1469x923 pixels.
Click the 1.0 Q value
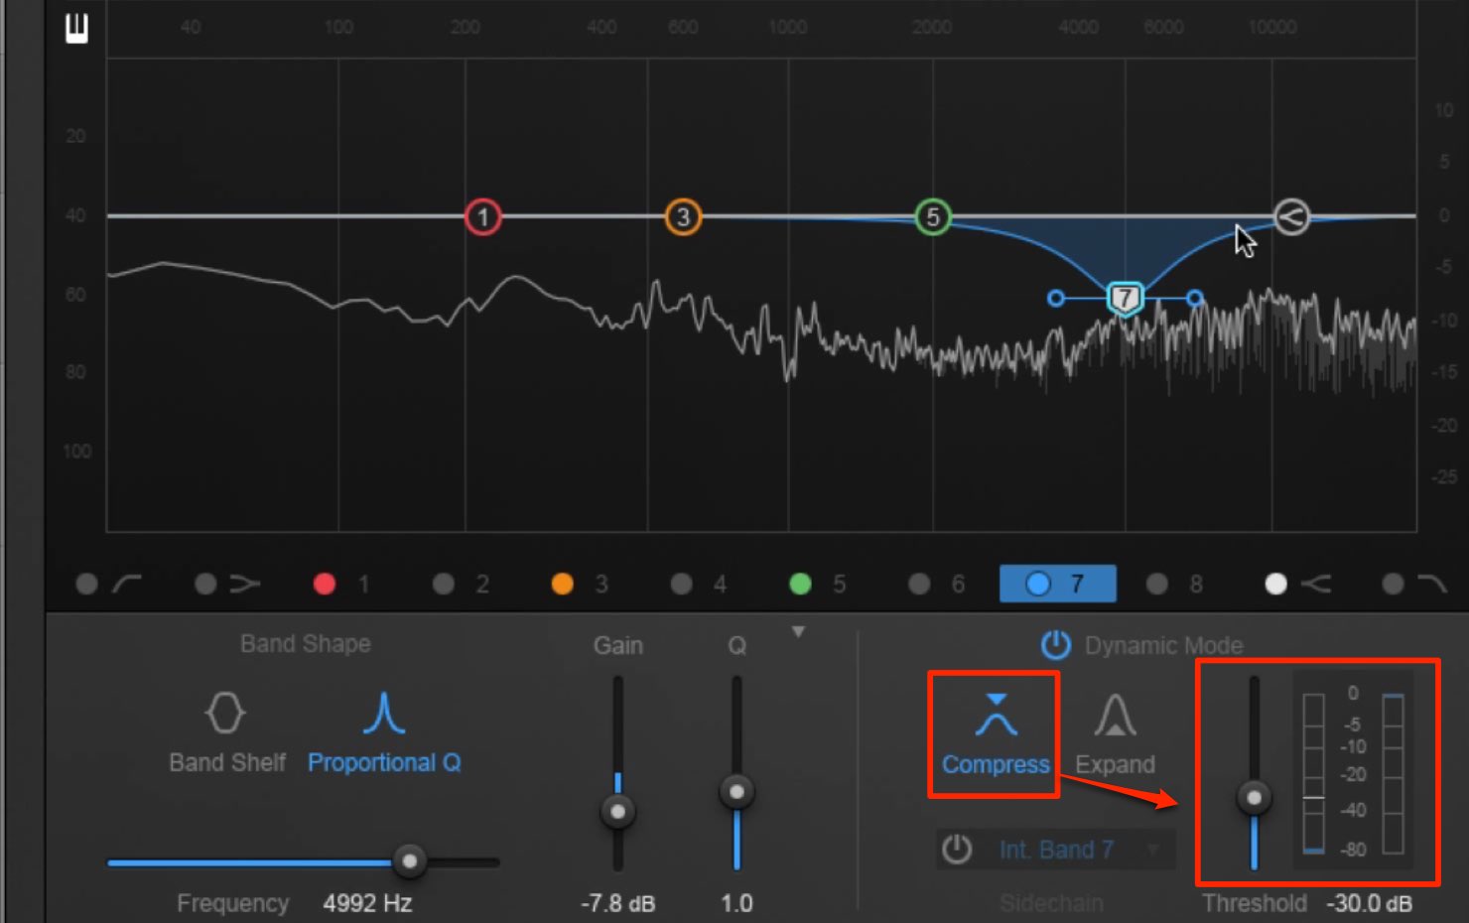point(736,903)
